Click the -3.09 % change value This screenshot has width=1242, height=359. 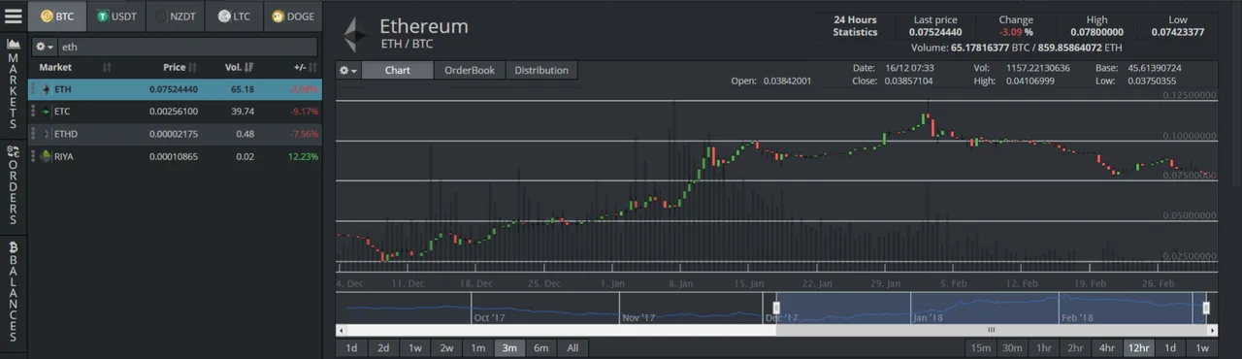(x=1016, y=32)
